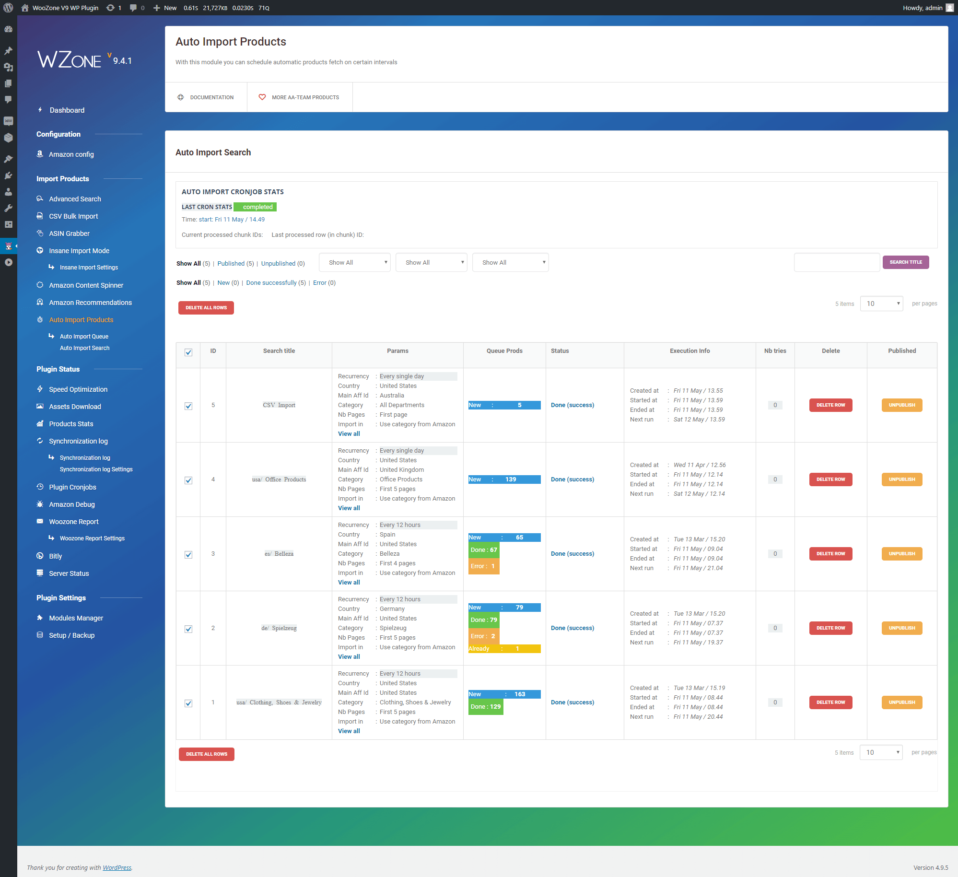Click the CSV Bulk Import icon

click(x=40, y=216)
